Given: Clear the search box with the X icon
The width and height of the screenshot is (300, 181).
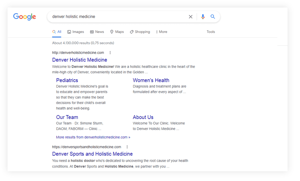Looking at the screenshot, I should click(190, 17).
